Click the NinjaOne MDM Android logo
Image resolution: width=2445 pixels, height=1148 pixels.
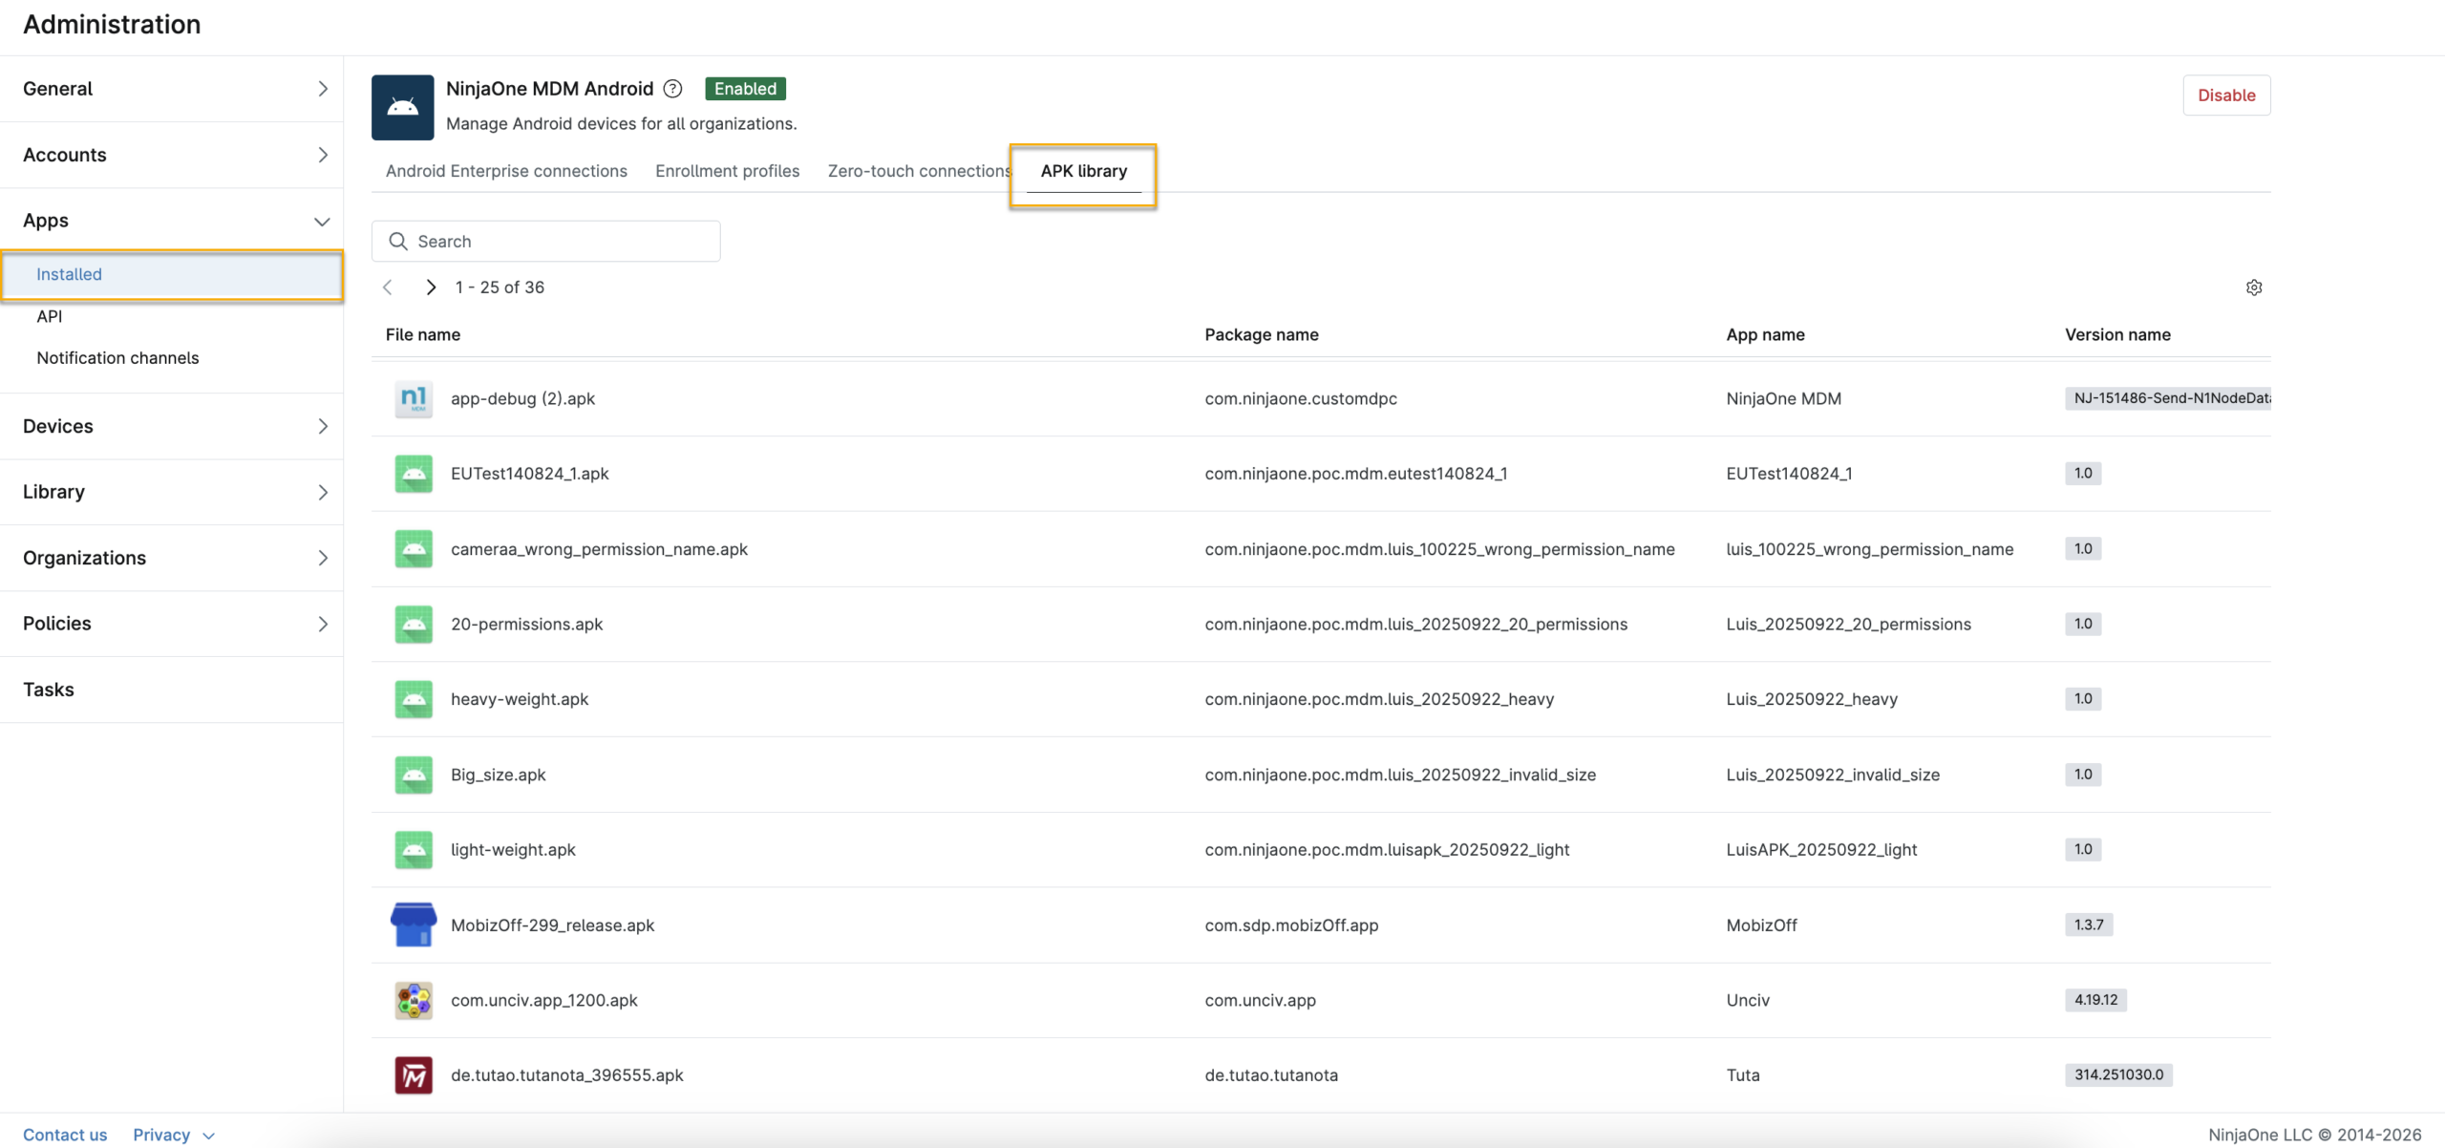click(x=402, y=107)
